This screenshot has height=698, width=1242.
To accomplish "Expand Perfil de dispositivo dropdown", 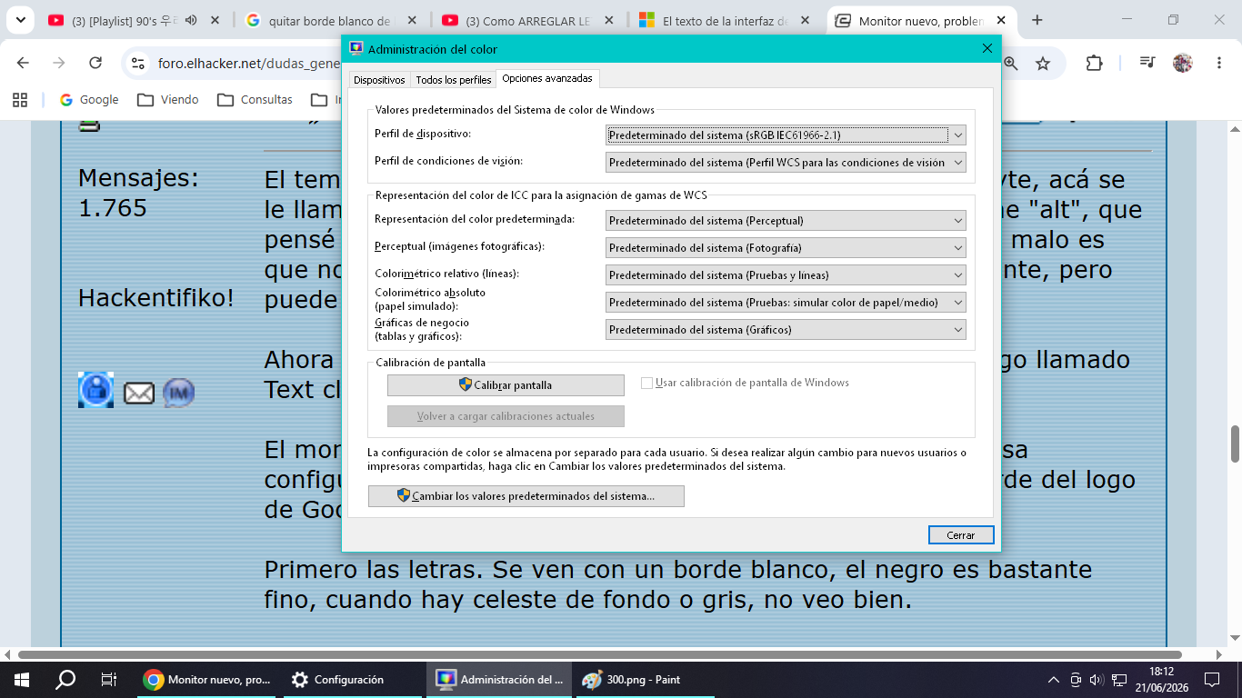I will pos(786,135).
